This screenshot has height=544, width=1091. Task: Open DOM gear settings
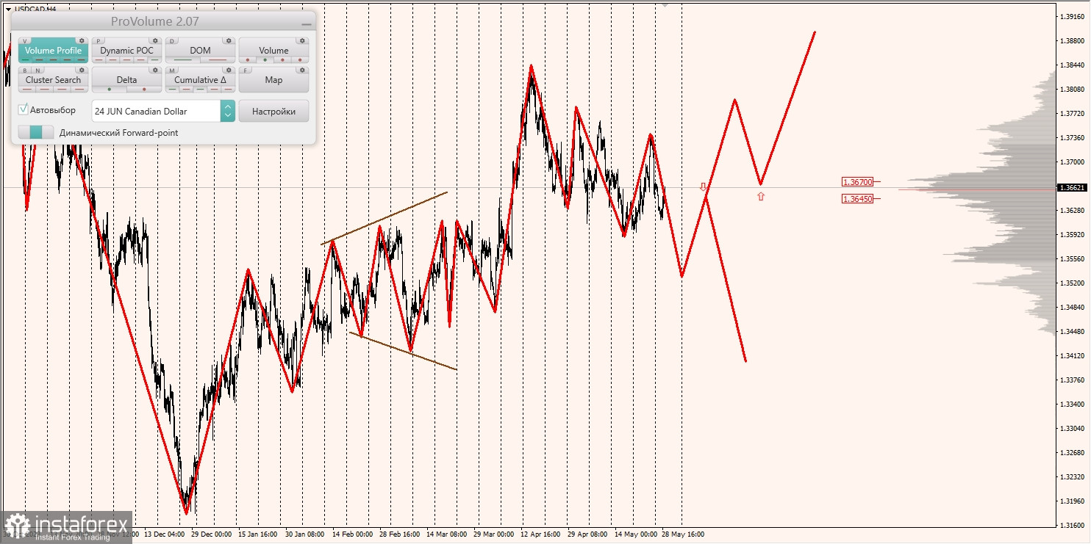229,40
